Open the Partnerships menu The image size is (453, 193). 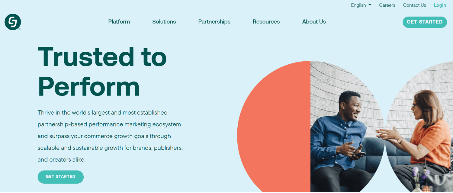pyautogui.click(x=214, y=21)
